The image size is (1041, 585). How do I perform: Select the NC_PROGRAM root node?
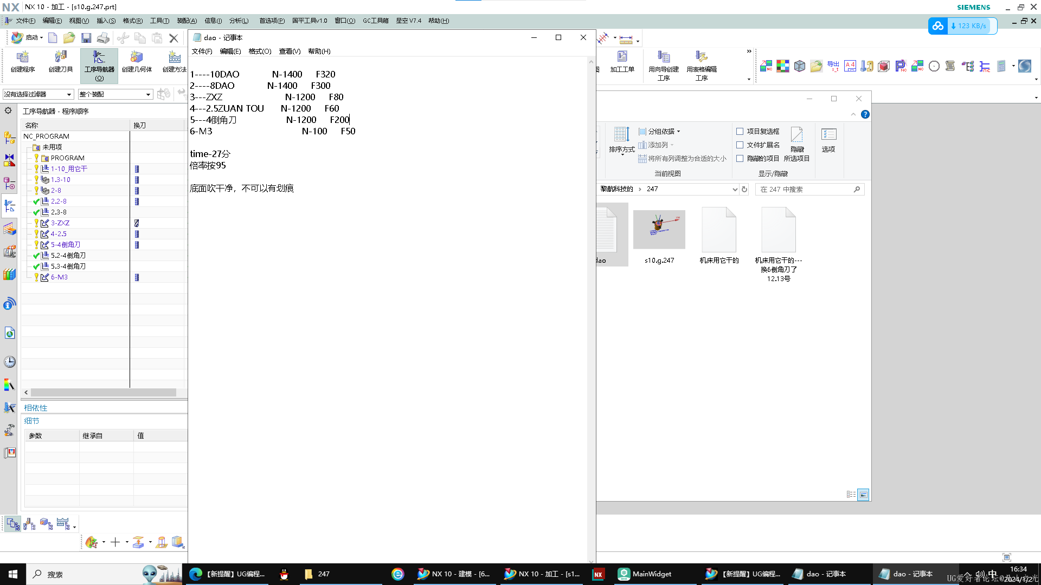(x=46, y=136)
